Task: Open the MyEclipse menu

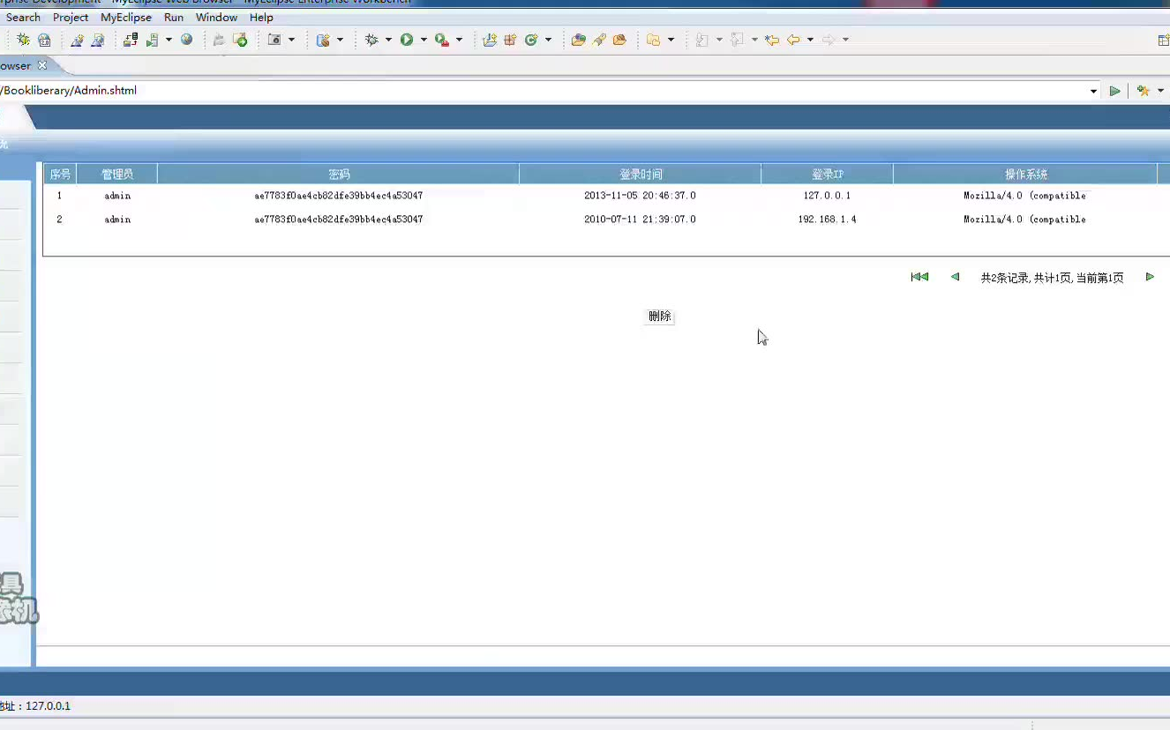Action: click(126, 18)
